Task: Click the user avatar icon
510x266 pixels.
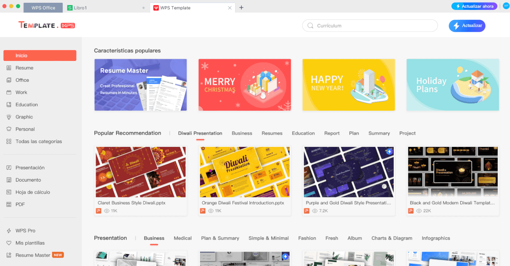Action: tap(506, 6)
